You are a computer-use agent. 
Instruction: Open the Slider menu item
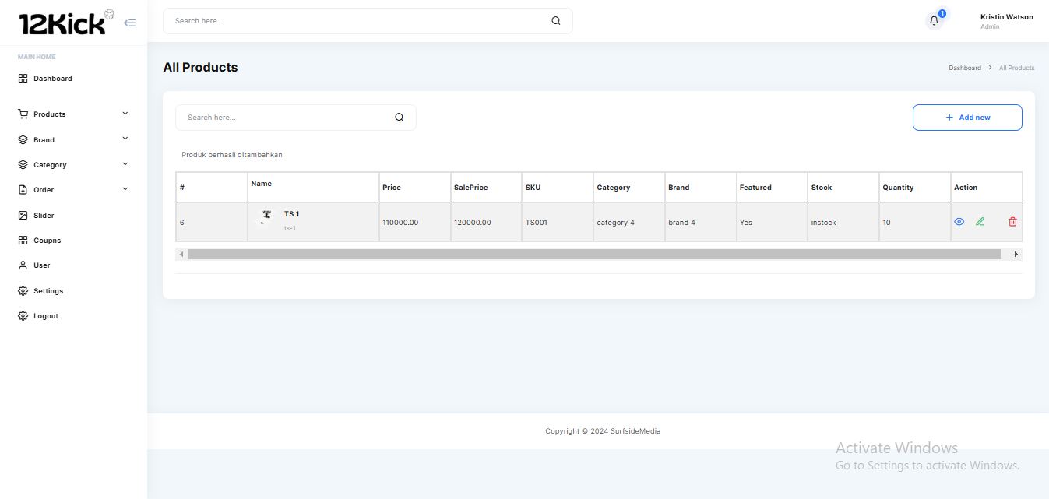(43, 216)
